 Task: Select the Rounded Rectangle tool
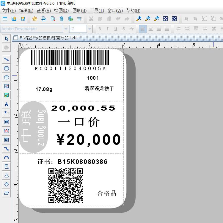coord(7,68)
